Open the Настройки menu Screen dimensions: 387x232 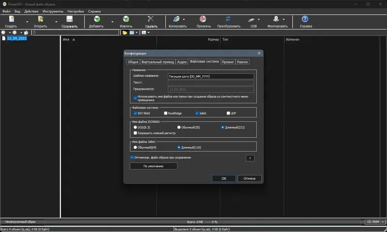click(x=75, y=11)
